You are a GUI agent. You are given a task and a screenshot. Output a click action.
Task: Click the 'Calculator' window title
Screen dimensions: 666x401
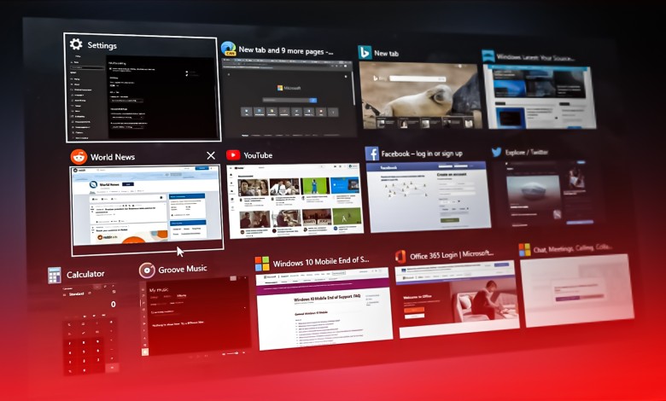(85, 274)
